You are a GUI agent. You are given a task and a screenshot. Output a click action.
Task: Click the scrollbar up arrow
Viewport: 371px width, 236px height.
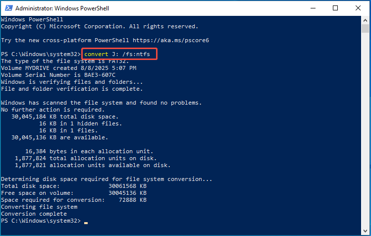coord(366,19)
